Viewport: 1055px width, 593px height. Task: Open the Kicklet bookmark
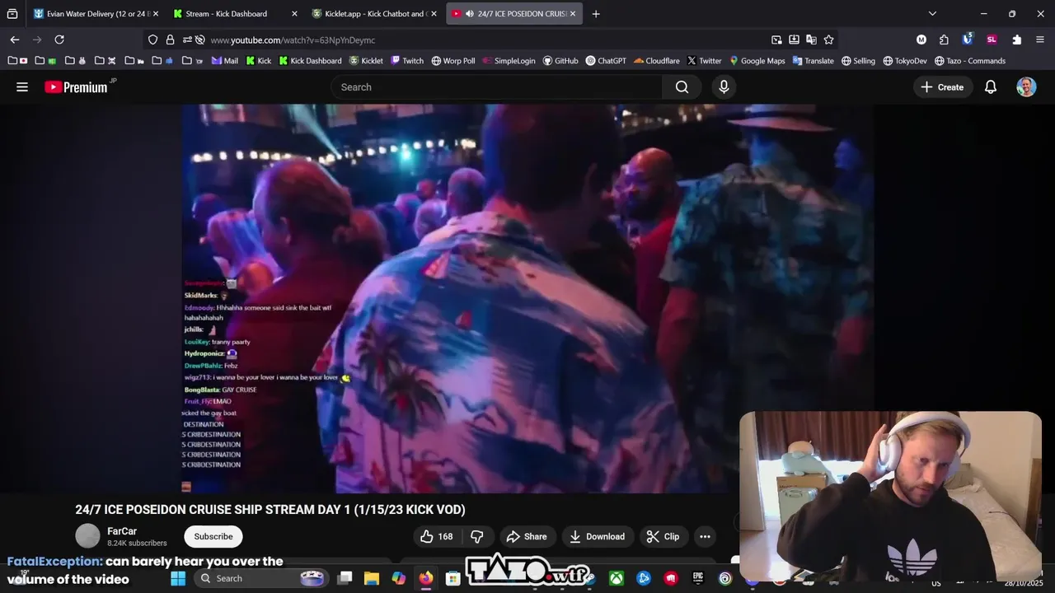coord(366,61)
